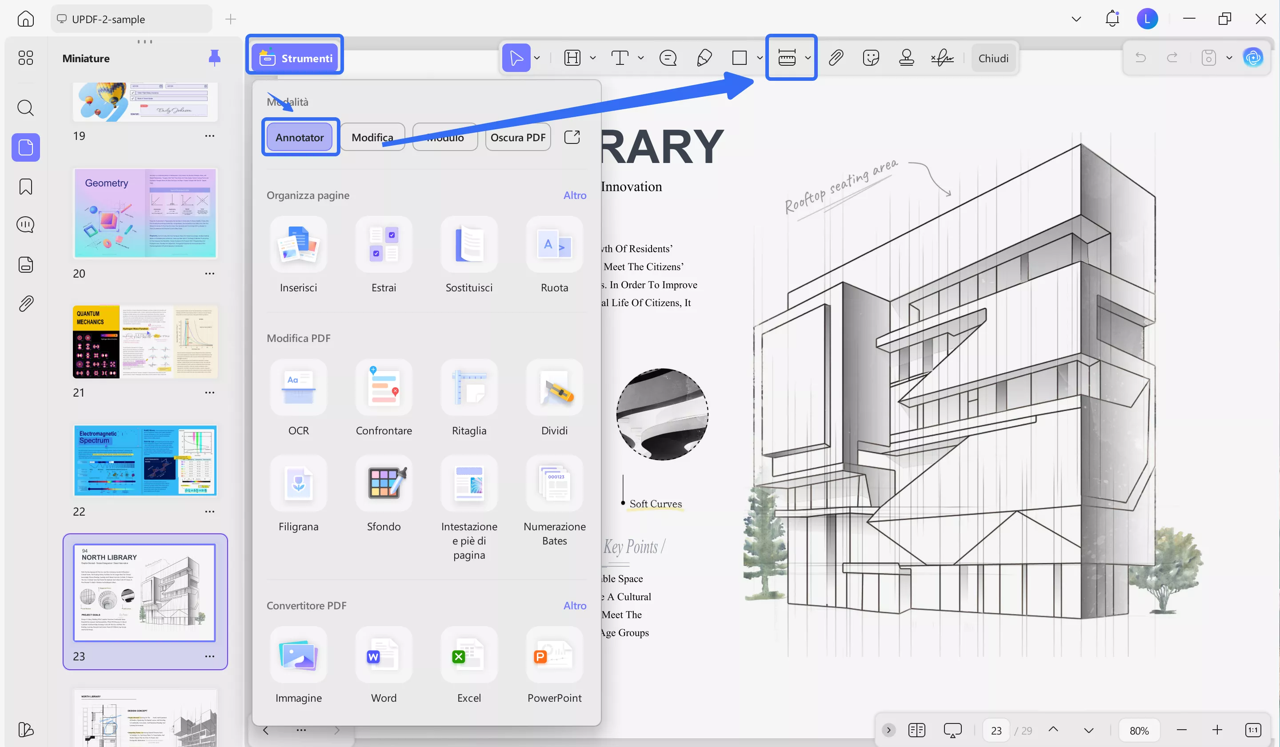Expand the text tool dropdown arrow

click(640, 58)
